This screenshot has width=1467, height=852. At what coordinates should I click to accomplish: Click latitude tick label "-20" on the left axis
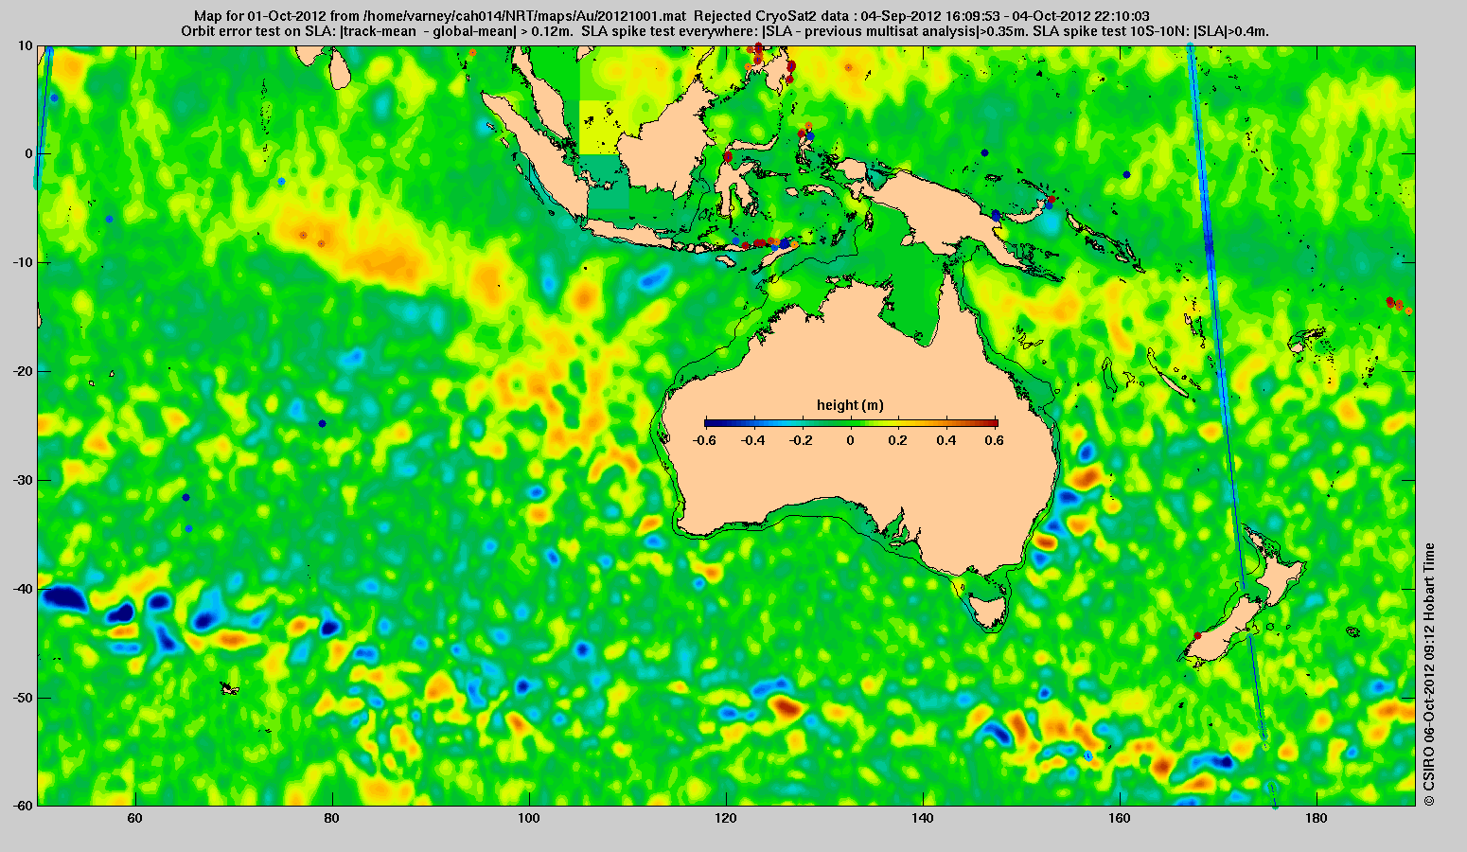(22, 371)
